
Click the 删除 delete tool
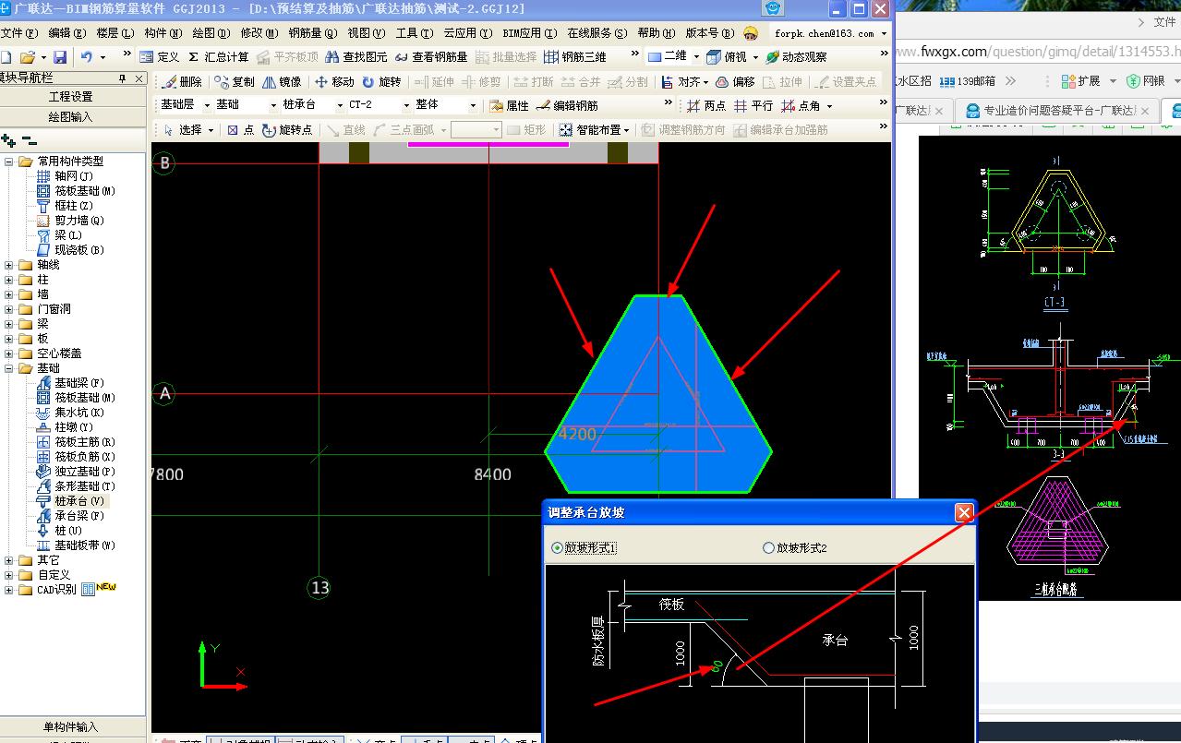pyautogui.click(x=182, y=82)
